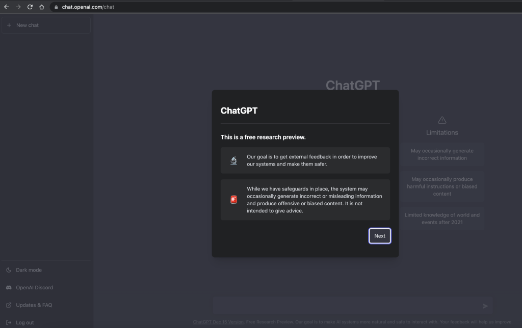This screenshot has width=522, height=328.
Task: Start a New chat in sidebar
Action: click(x=46, y=25)
